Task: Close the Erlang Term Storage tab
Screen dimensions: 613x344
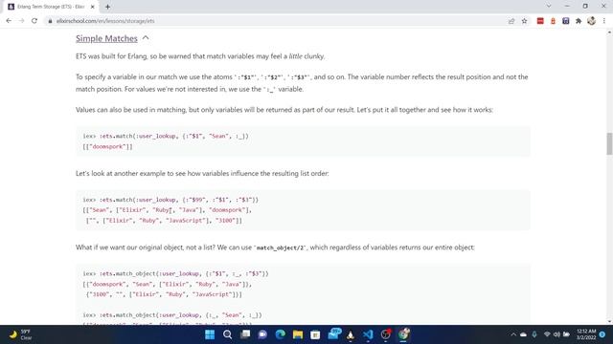Action: click(x=93, y=7)
